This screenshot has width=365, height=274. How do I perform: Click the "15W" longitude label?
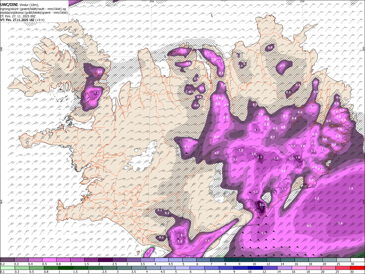click(x=302, y=1)
